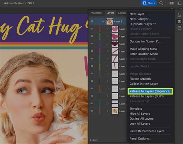This screenshot has height=144, width=183.
Task: Click the Layer 1 thumbnail
Action: pos(110,21)
